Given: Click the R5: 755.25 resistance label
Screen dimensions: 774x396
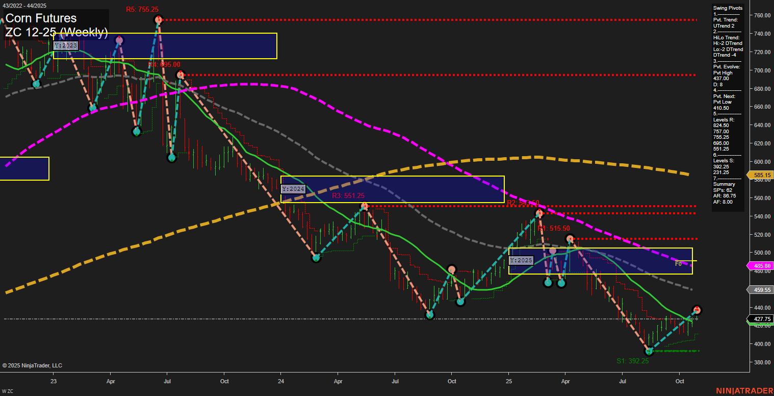Looking at the screenshot, I should (142, 9).
